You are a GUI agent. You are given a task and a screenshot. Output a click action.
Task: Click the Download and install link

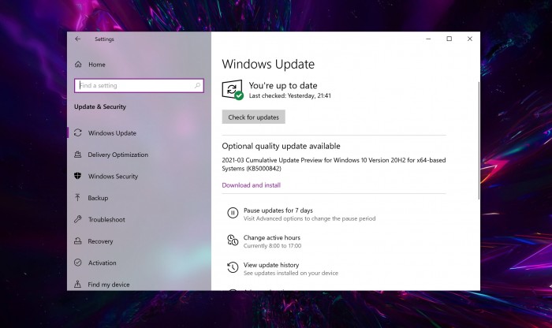251,185
